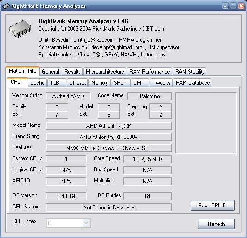
Task: Select the Tweaks sub-tab
Action: (x=161, y=83)
